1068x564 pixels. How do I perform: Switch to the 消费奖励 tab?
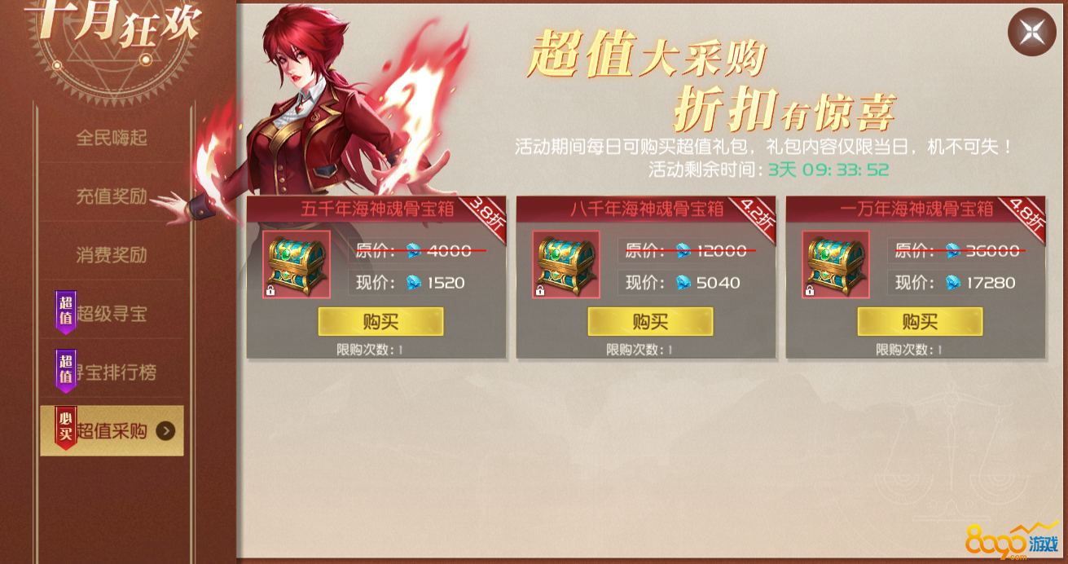[112, 255]
